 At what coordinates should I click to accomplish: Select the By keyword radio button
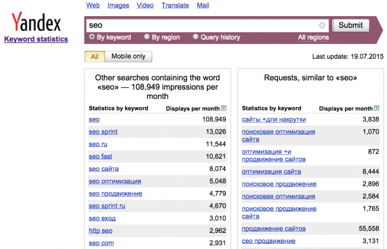pos(92,37)
